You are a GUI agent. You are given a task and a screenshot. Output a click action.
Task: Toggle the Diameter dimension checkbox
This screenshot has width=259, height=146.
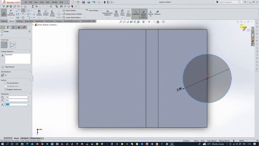(x=6, y=89)
